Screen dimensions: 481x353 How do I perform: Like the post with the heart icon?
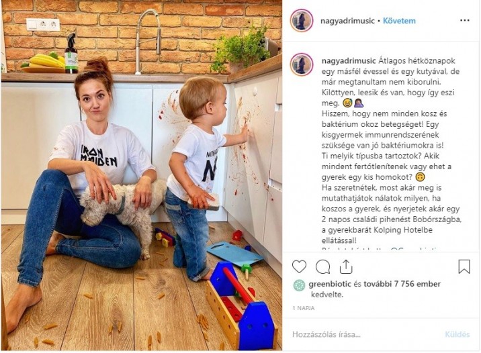(299, 266)
